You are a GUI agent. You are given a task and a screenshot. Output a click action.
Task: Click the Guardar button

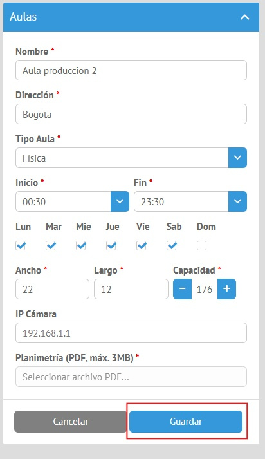click(186, 422)
